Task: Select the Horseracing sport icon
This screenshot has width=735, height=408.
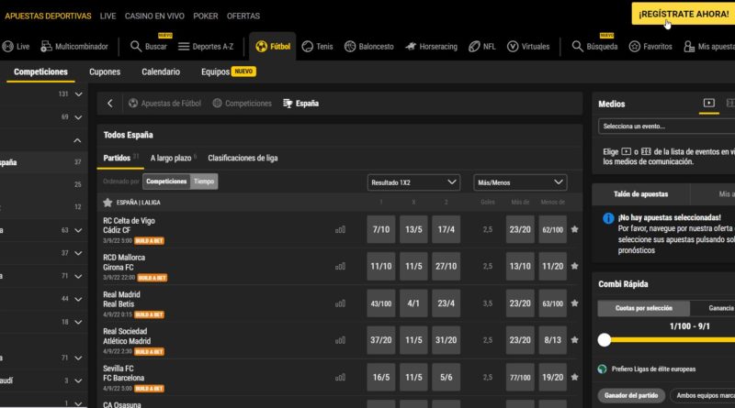Action: [x=411, y=47]
